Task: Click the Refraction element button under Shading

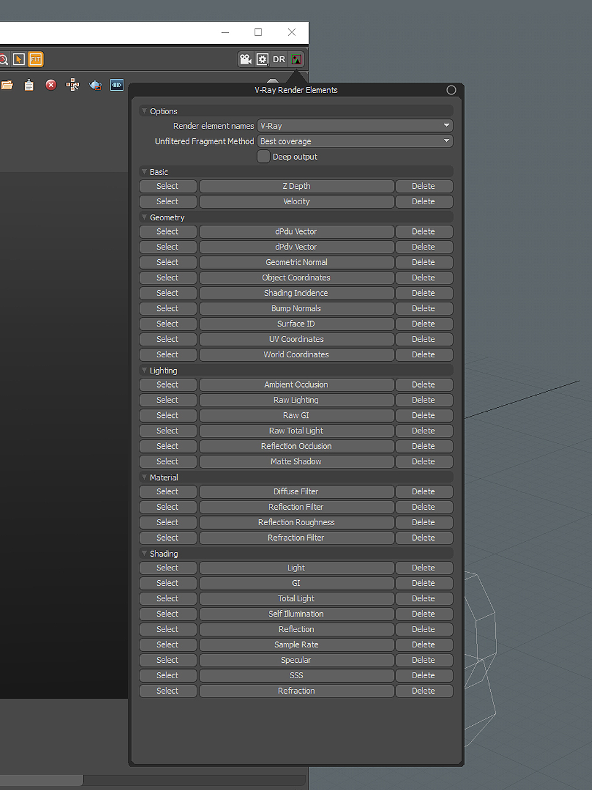Action: [297, 691]
